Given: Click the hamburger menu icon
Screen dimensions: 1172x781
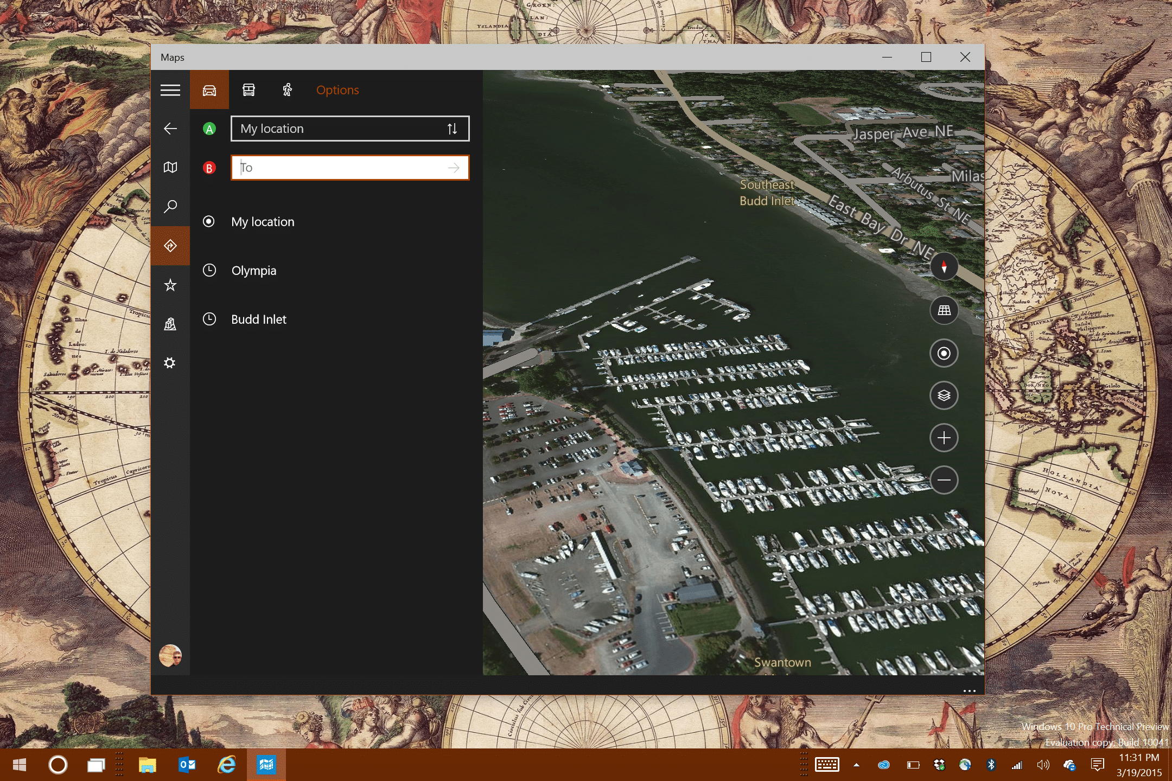Looking at the screenshot, I should tap(170, 90).
